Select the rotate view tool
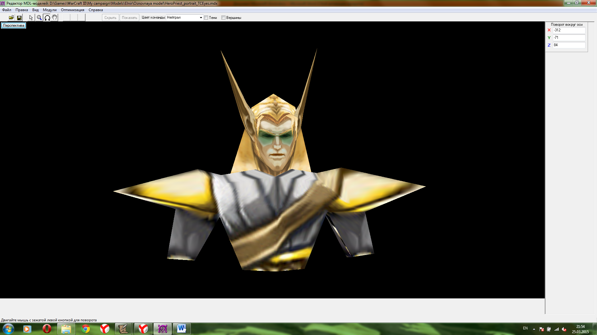 click(x=47, y=18)
